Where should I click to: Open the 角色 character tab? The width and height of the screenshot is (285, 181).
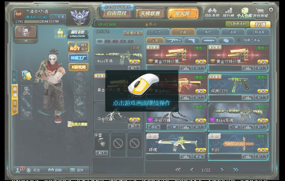pos(208,32)
